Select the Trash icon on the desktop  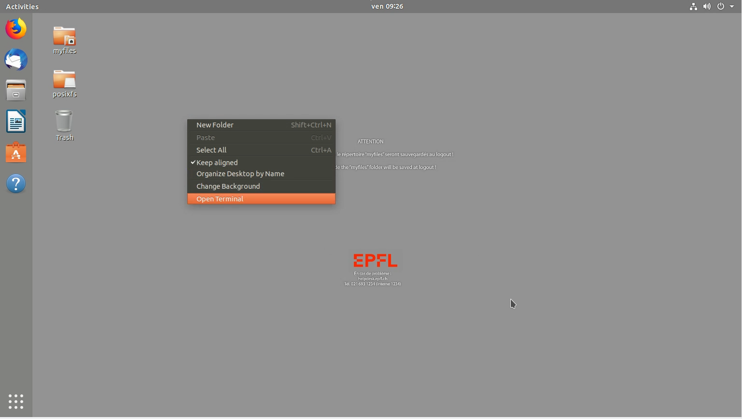(x=65, y=126)
